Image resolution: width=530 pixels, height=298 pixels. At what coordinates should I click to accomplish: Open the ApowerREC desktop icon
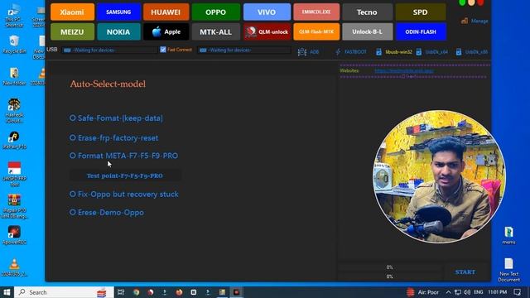point(14,235)
